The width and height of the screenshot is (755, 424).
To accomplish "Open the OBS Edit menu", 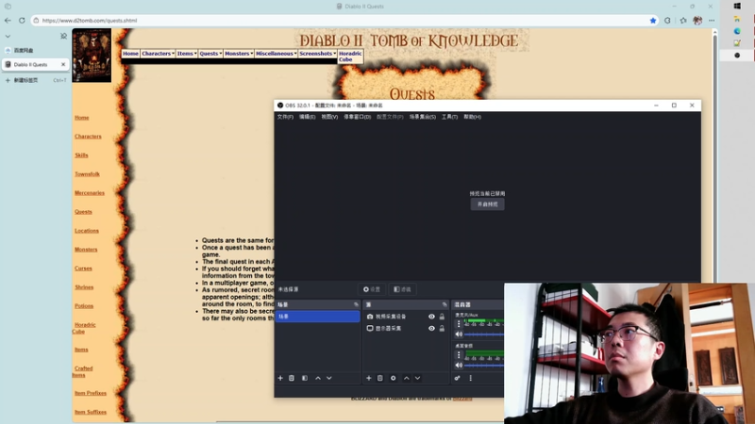I will 308,117.
